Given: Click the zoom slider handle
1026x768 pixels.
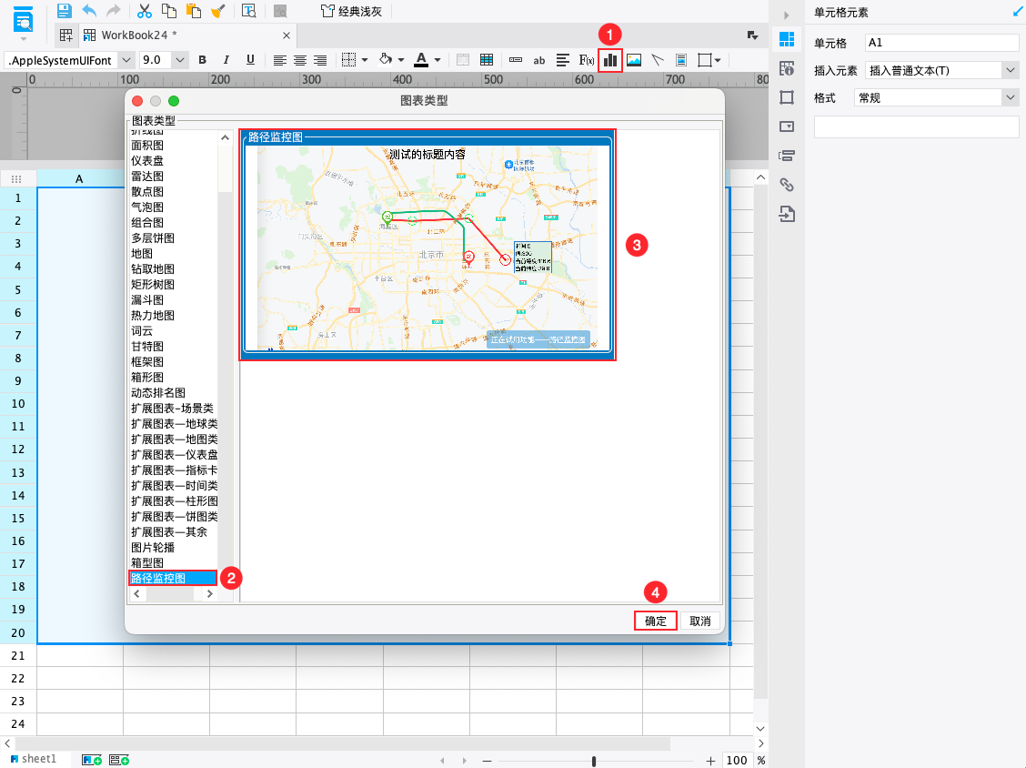Looking at the screenshot, I should point(594,761).
